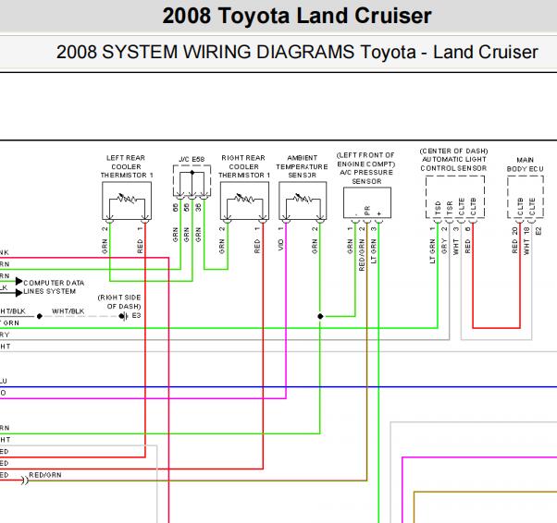Click the ambient temperature sensor symbol box
Screen dimensions: 557x523
click(x=303, y=201)
